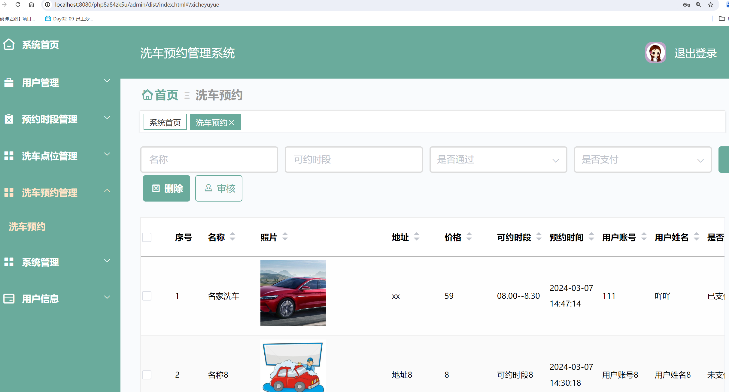Image resolution: width=729 pixels, height=392 pixels.
Task: Click the system management grid icon
Action: pos(9,262)
